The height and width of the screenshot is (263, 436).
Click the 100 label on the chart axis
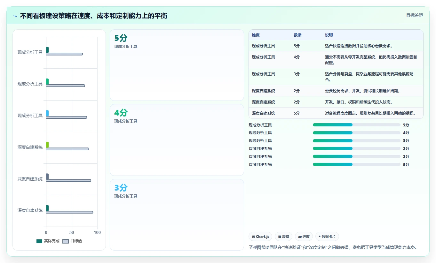97,233
